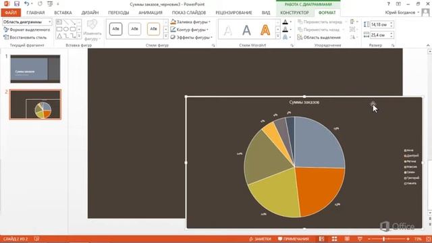
Task: Apply the gray WordArt A style
Action: click(x=246, y=30)
